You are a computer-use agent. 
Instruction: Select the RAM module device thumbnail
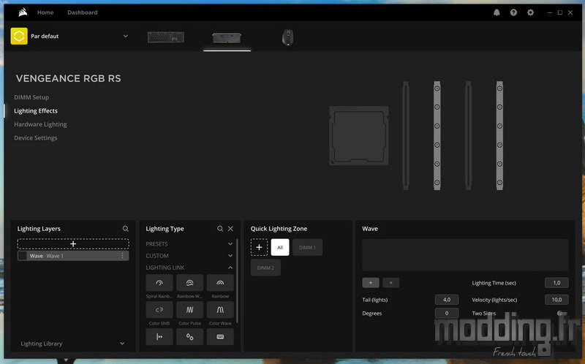[227, 37]
